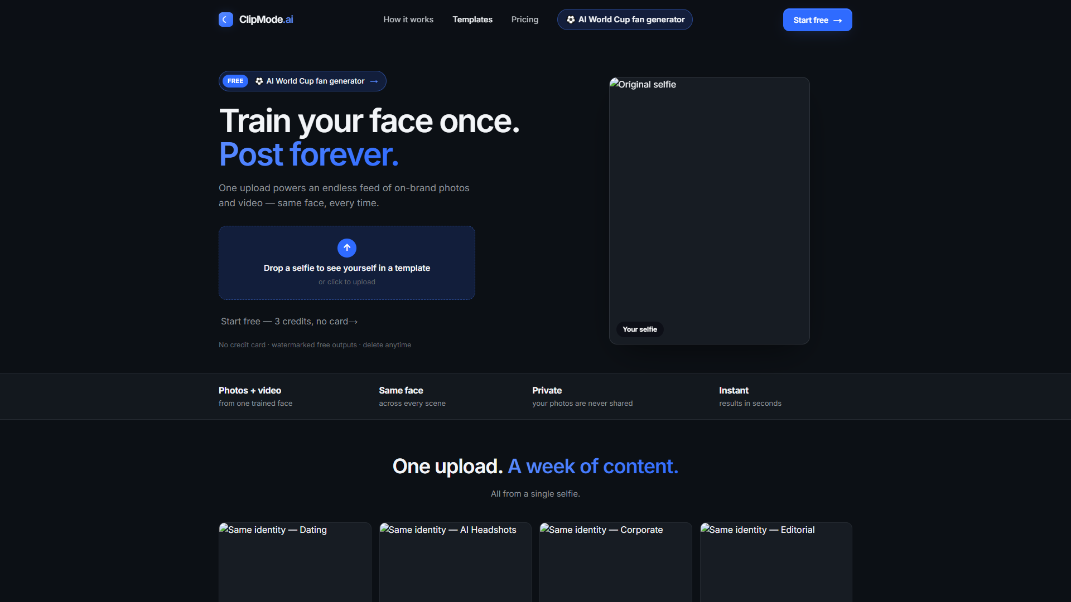The width and height of the screenshot is (1071, 602).
Task: Open the Same identity — Dating card
Action: click(x=295, y=562)
